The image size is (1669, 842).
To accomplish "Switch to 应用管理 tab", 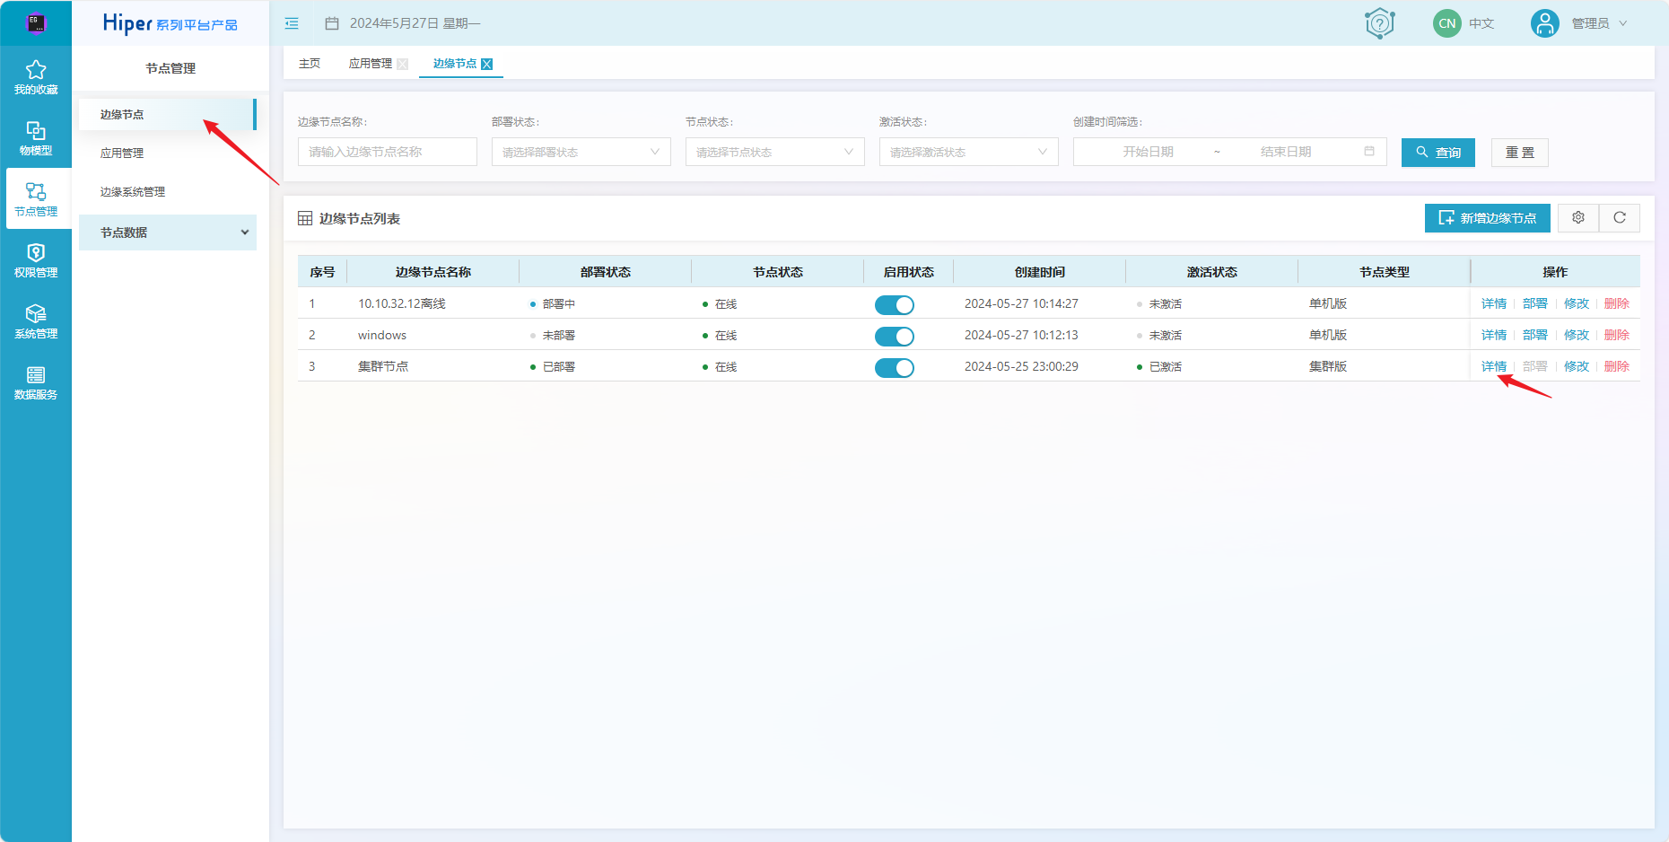I will pos(371,64).
